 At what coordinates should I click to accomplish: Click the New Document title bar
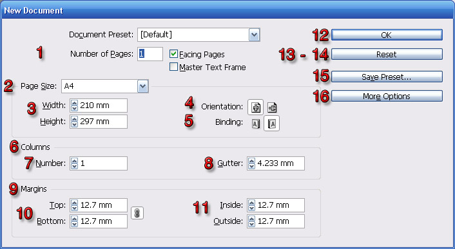[x=227, y=10]
